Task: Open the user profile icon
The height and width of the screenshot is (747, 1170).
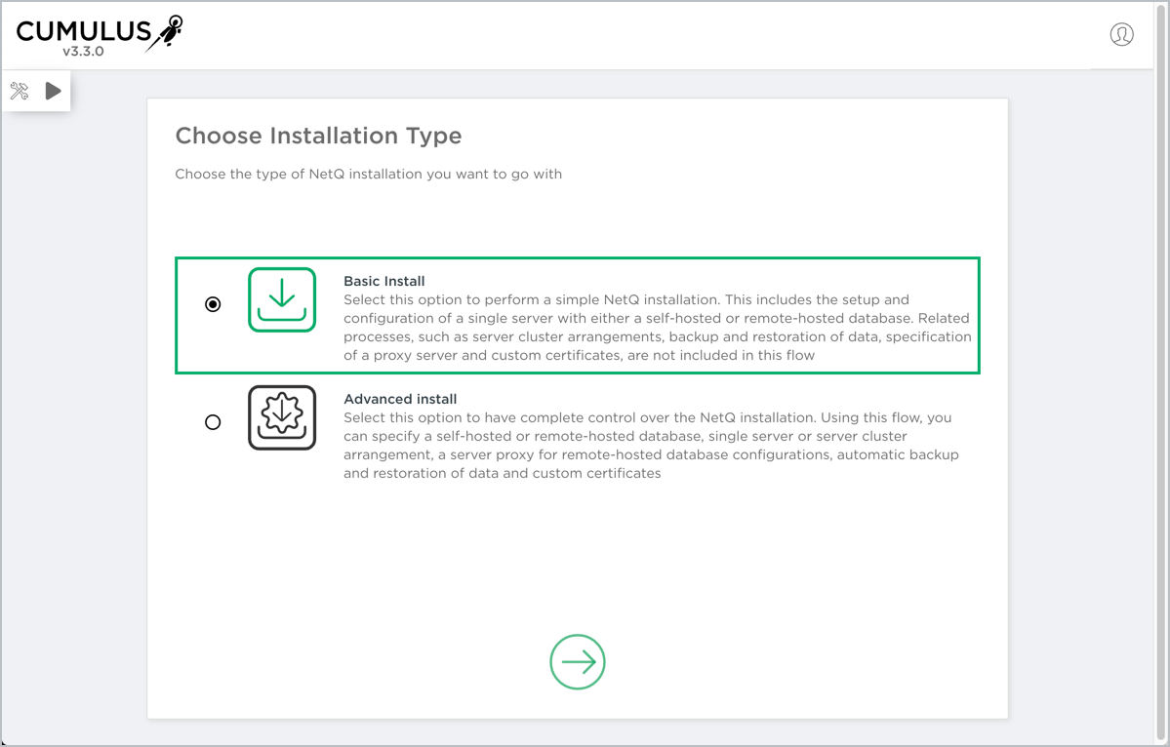Action: 1121,34
